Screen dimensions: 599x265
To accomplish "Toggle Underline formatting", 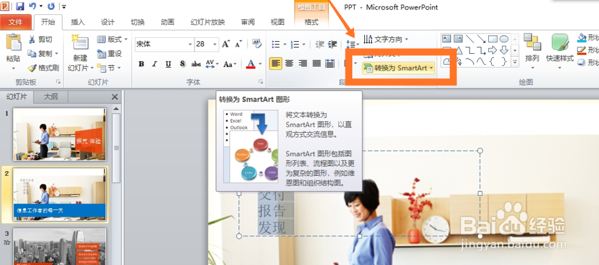I will (x=168, y=63).
